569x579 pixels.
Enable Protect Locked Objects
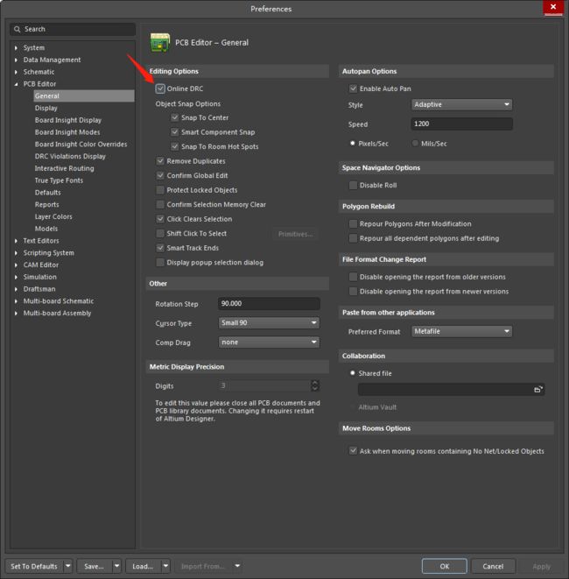[160, 190]
